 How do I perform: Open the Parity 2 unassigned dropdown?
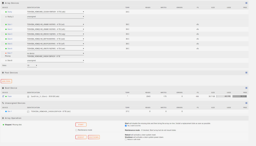[x=56, y=17]
